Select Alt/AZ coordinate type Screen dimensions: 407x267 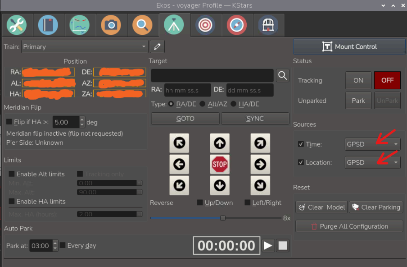coord(203,104)
